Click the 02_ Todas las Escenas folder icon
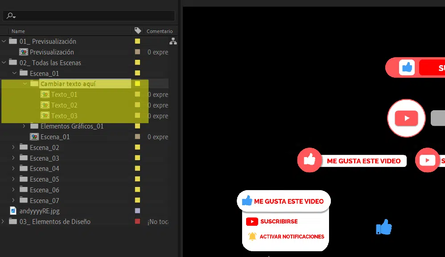Viewport: 445px width, 257px height. click(x=13, y=62)
